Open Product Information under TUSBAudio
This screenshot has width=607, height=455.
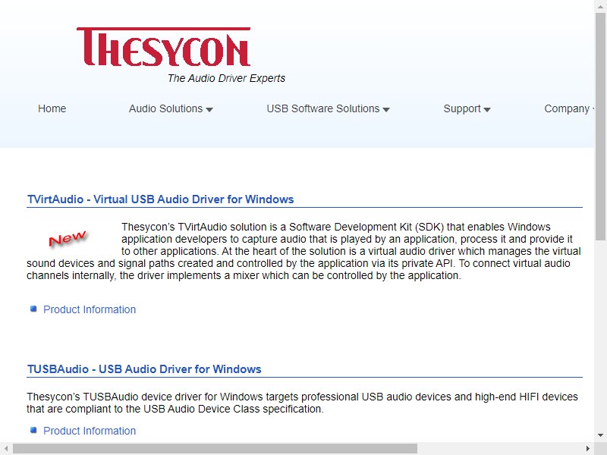[x=90, y=431]
